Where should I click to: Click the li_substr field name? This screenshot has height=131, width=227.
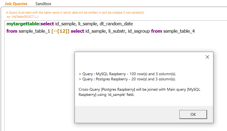117,31
